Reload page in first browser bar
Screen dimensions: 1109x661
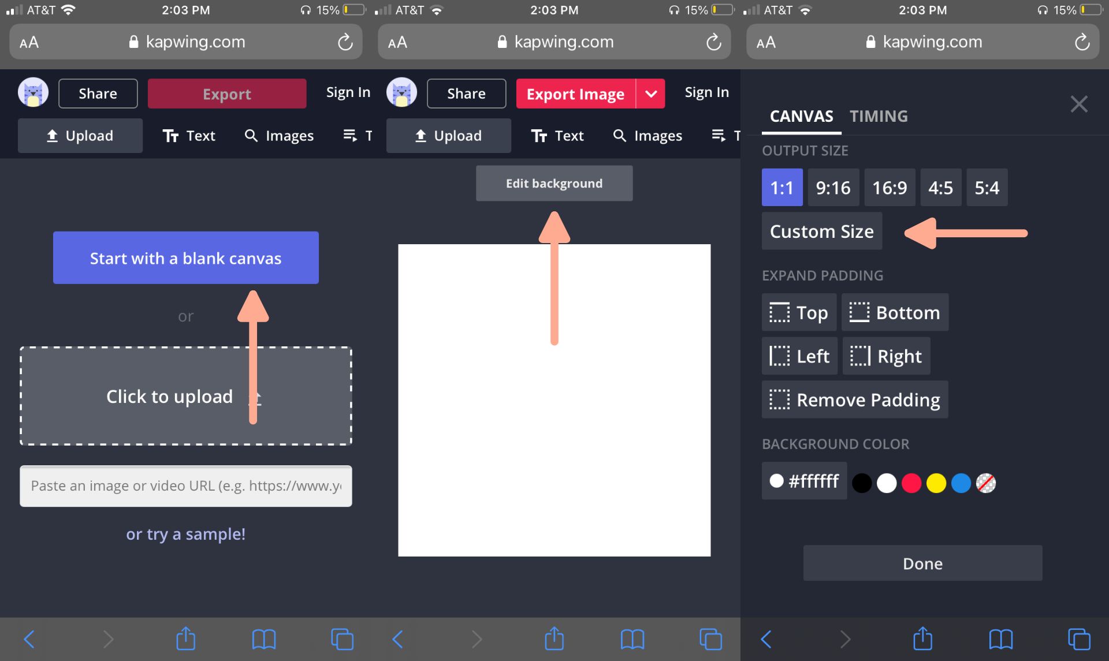coord(345,42)
